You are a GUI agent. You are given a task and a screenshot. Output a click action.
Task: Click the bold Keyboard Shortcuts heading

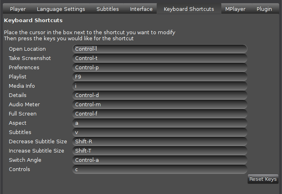(x=33, y=21)
